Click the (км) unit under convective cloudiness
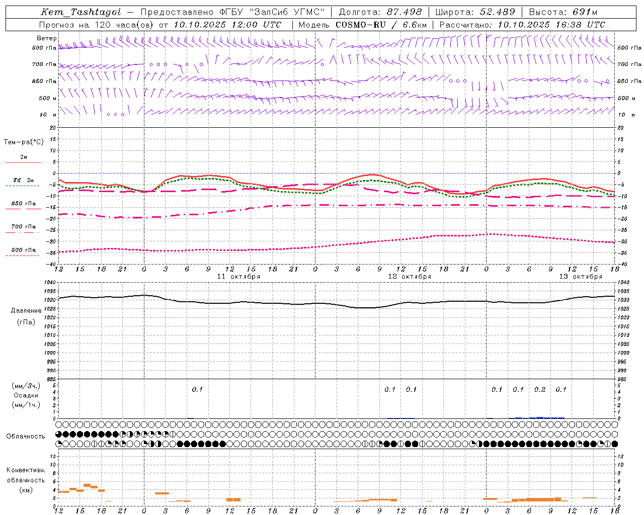Viewport: 644px width, 515px height. coord(26,490)
